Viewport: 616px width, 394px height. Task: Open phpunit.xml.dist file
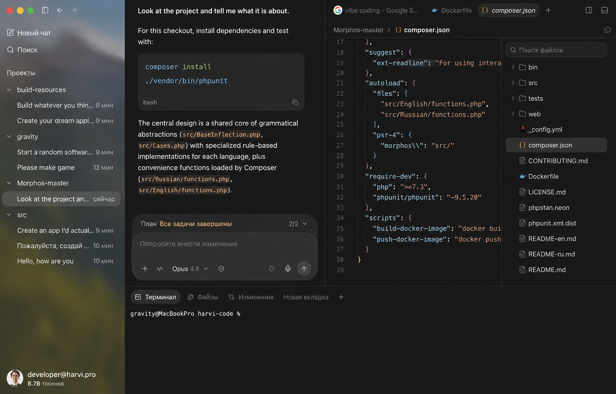pos(556,223)
